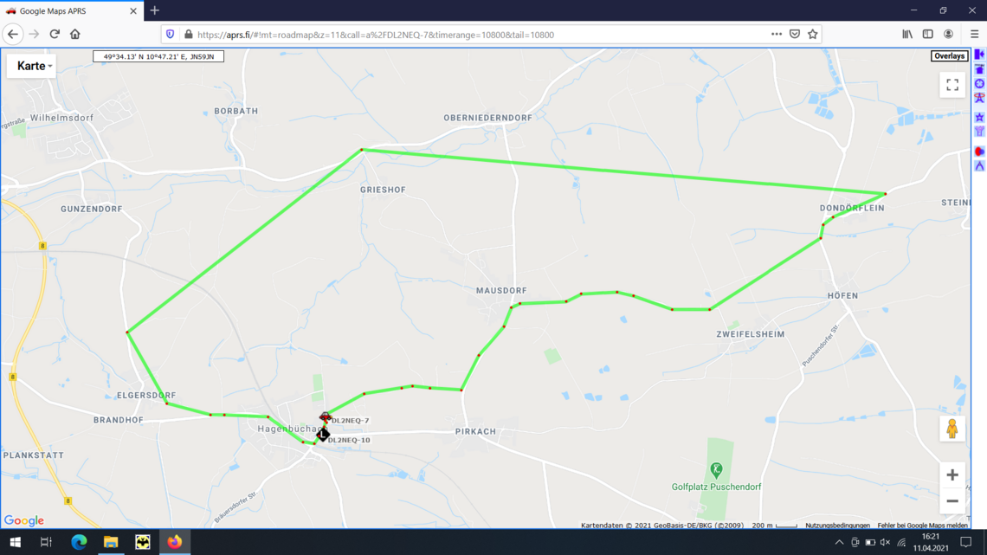This screenshot has height=555, width=987.
Task: Click the star favorites icon in sidebar
Action: pyautogui.click(x=979, y=117)
